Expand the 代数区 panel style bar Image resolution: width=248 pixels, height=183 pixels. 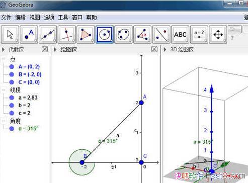3,50
